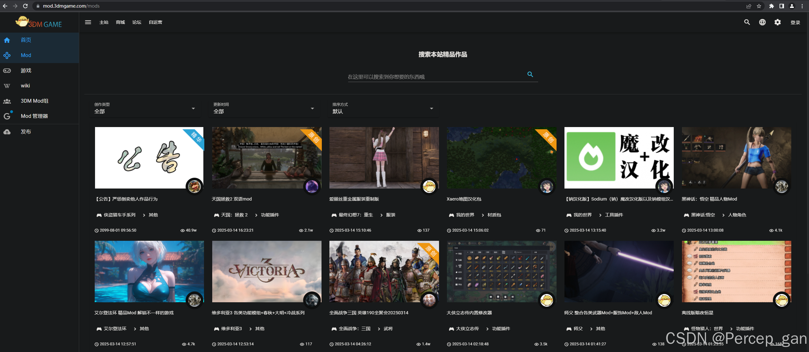Open the 天国拯救2 双语mod title link

[x=232, y=199]
